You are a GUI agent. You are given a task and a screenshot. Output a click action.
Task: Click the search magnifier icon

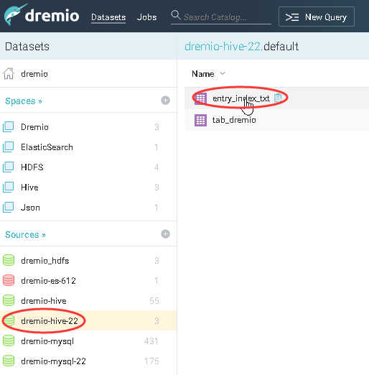(x=176, y=15)
